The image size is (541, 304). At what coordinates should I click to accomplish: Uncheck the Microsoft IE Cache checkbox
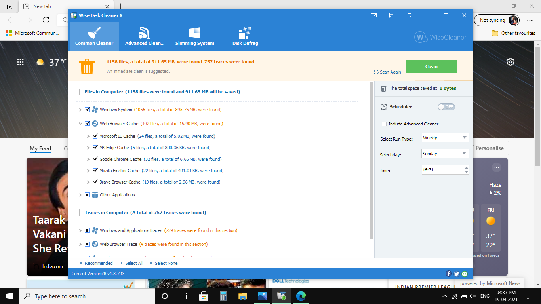95,136
